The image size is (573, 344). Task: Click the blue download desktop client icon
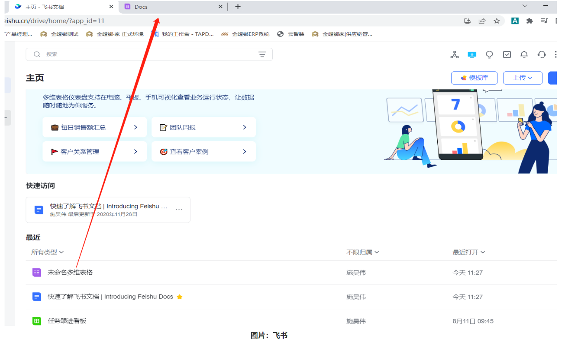(x=472, y=55)
